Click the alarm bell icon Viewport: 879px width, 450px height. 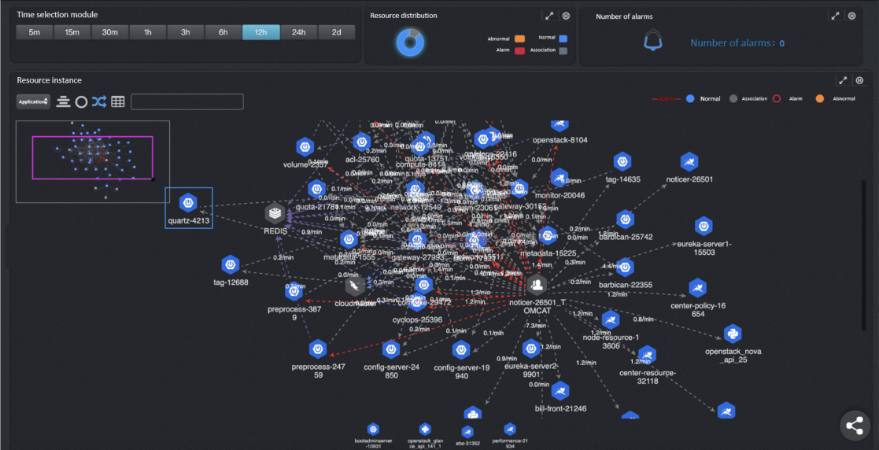coord(653,42)
